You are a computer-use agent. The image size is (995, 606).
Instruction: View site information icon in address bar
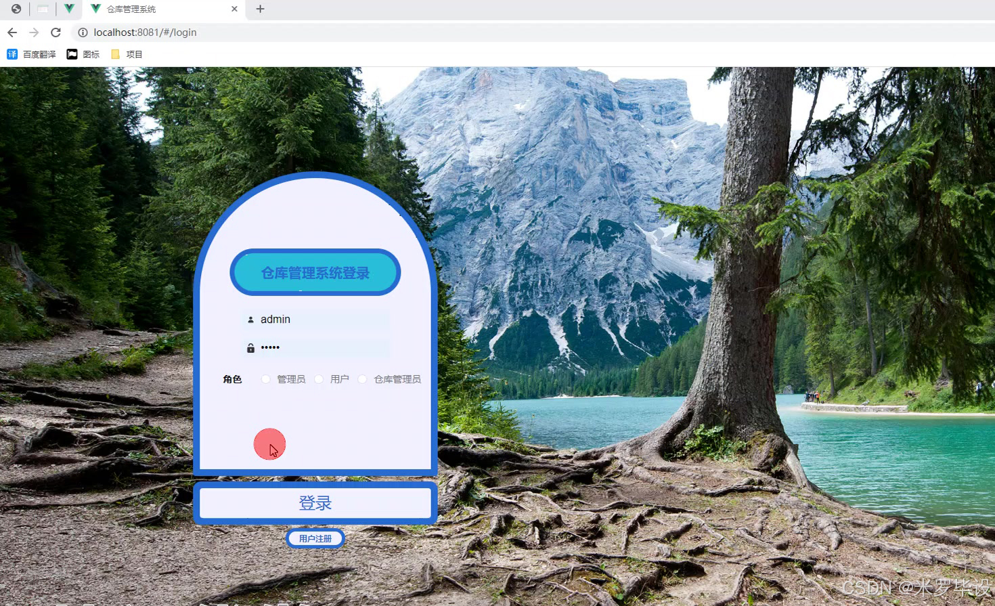pyautogui.click(x=83, y=33)
